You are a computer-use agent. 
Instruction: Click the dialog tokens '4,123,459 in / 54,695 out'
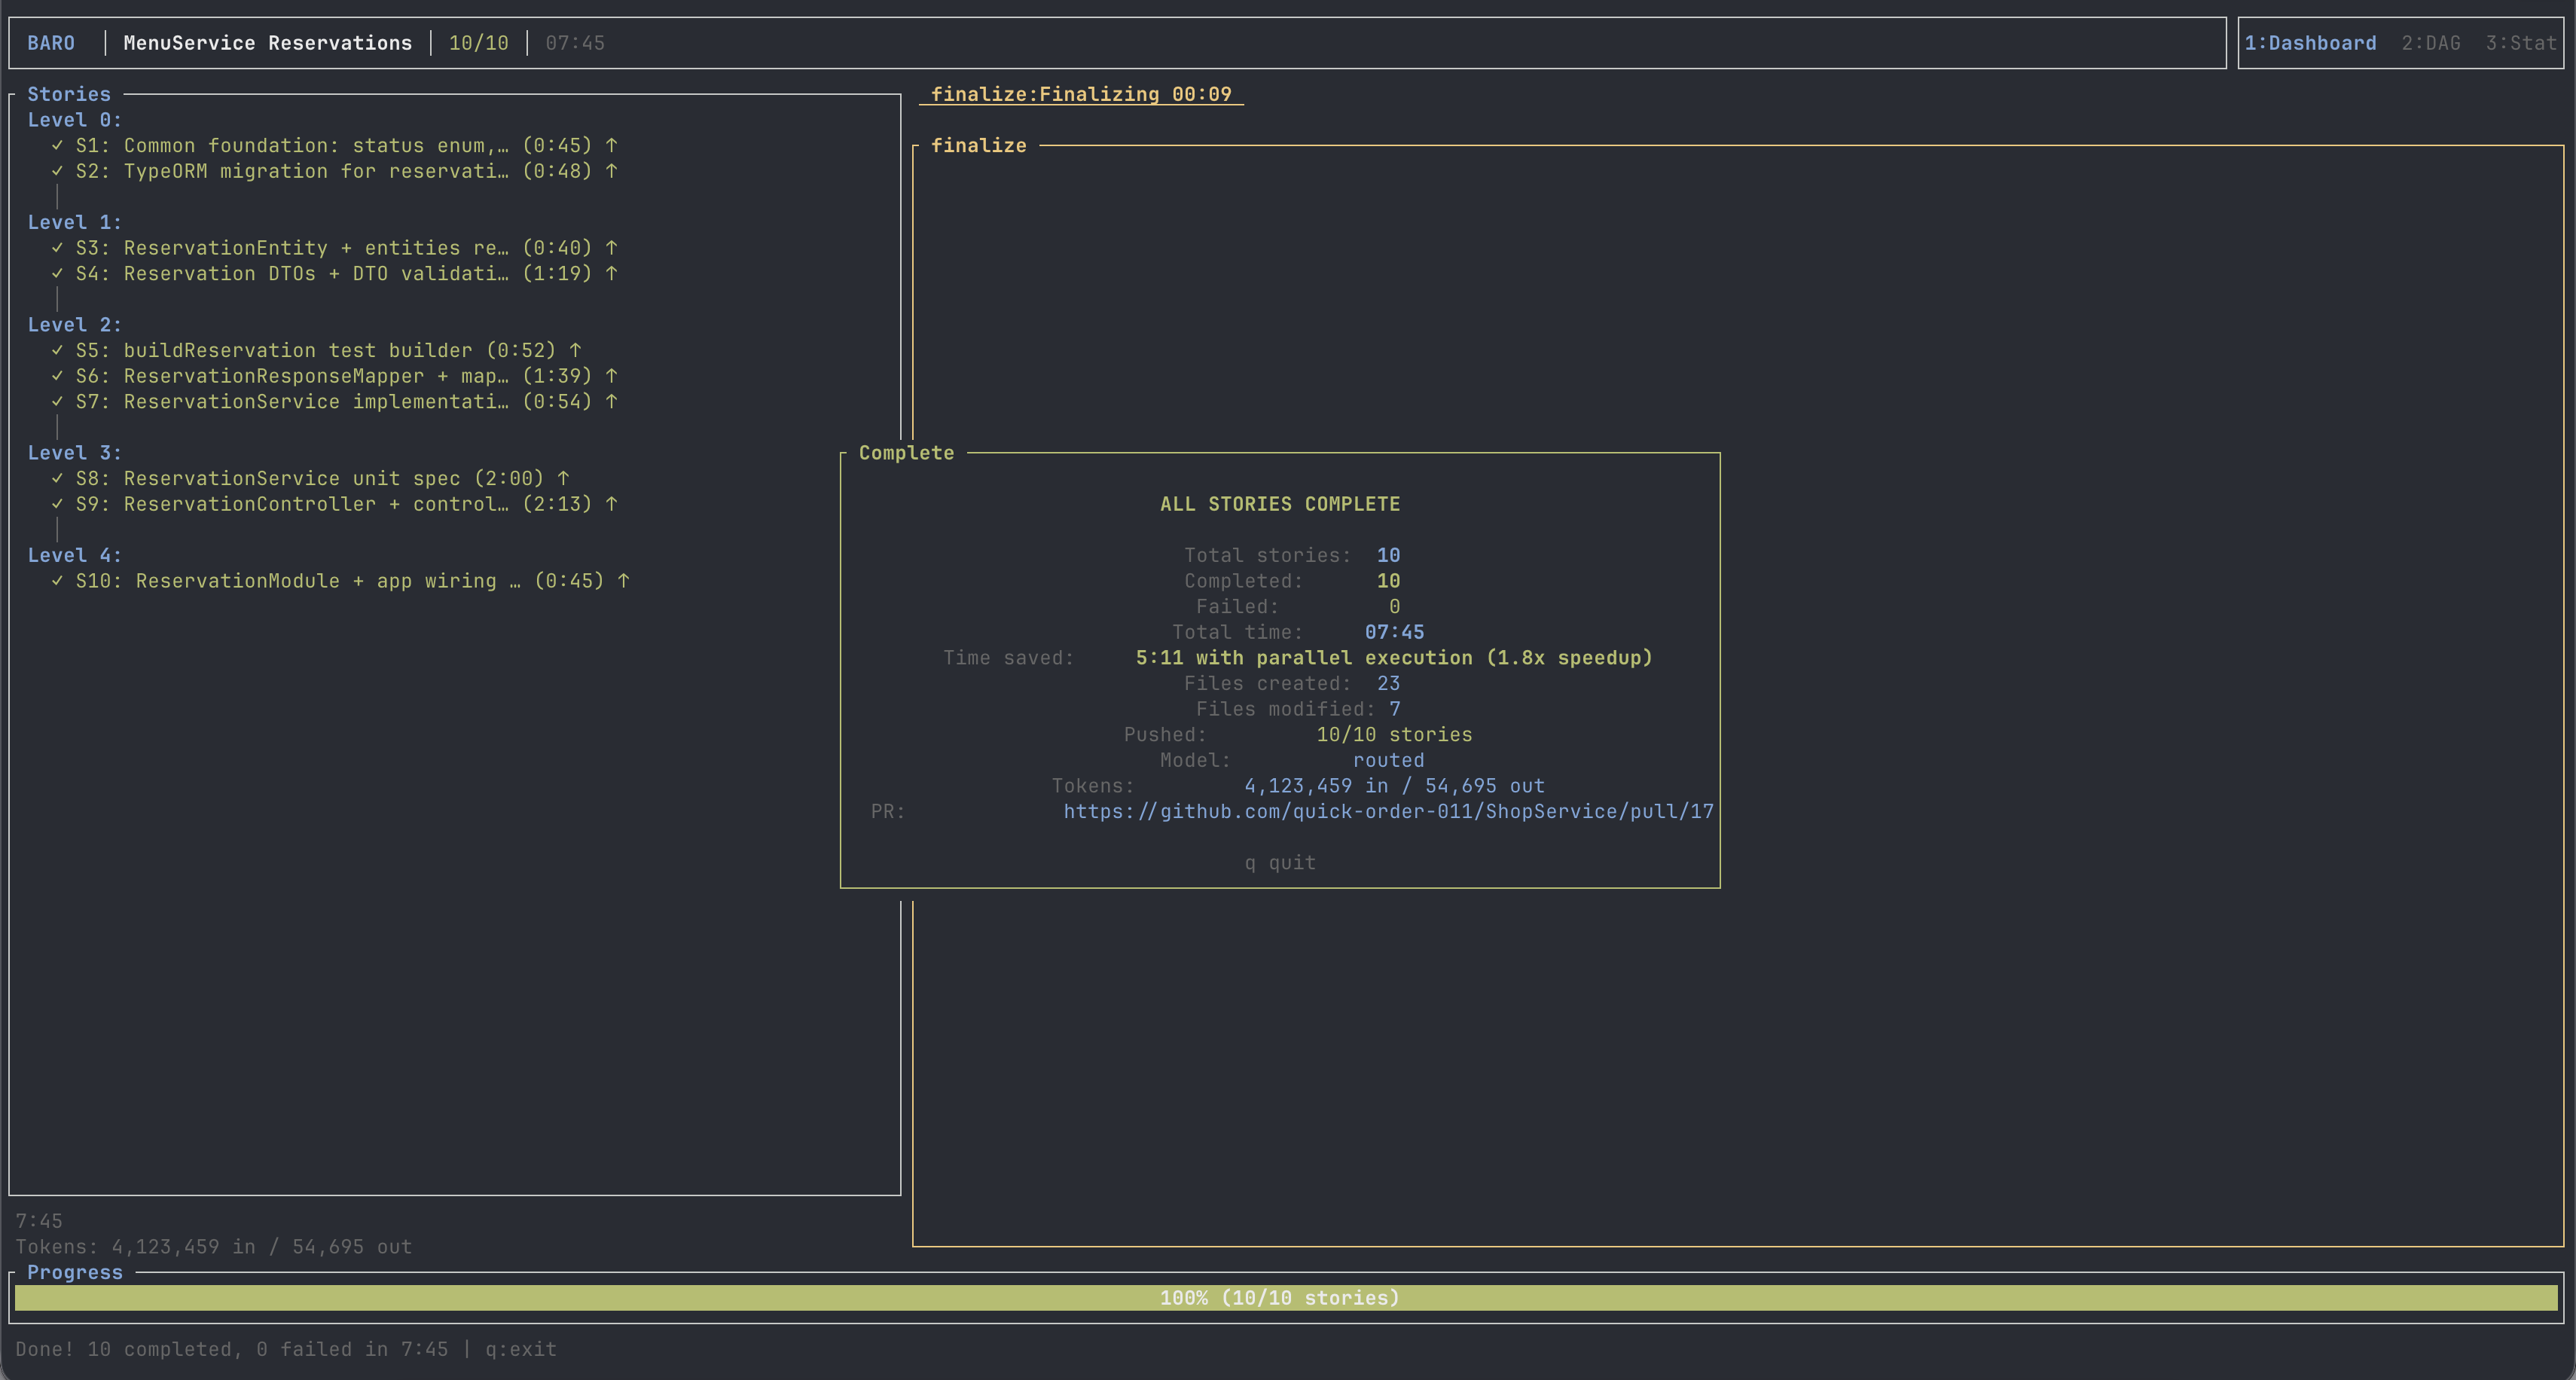pos(1394,786)
